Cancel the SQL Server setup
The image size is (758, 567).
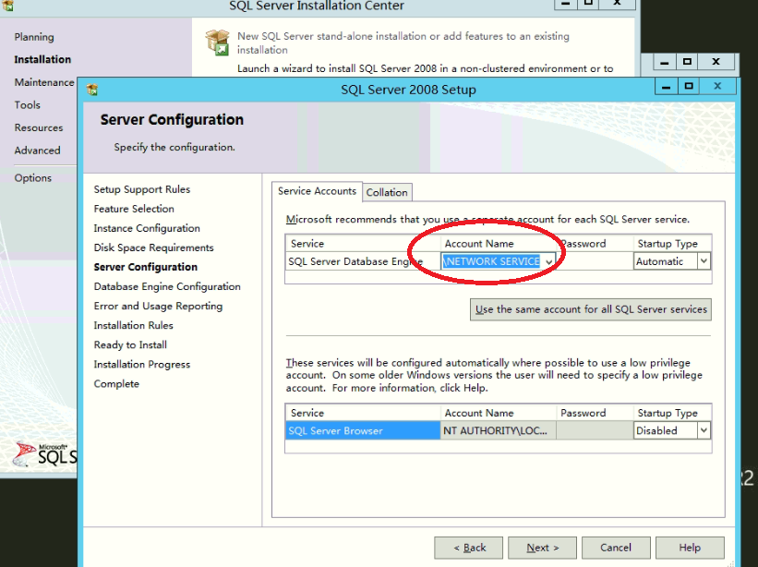tap(616, 548)
